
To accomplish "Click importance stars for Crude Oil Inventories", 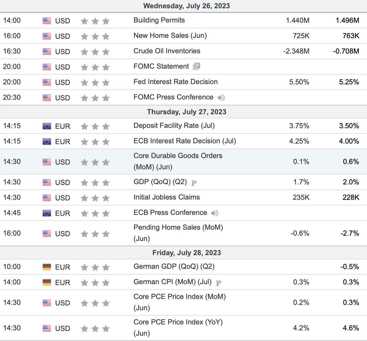I will (95, 52).
